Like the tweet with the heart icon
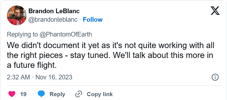 [x=12, y=94]
